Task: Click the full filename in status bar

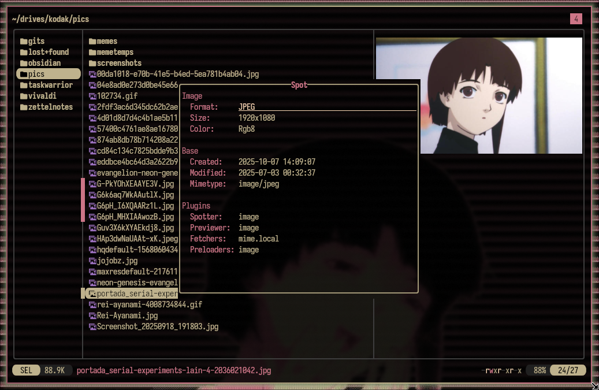Action: [x=174, y=370]
